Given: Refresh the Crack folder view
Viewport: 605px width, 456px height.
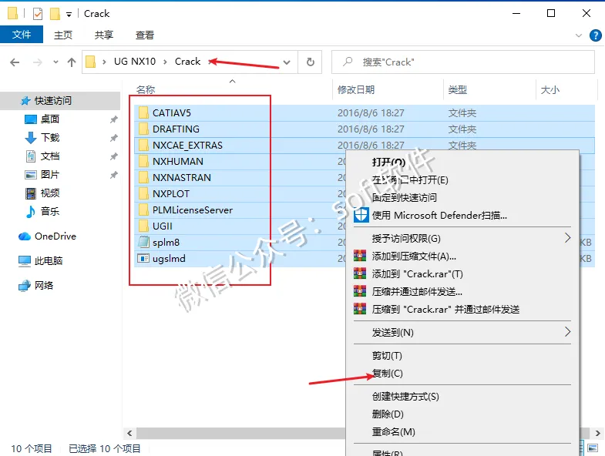Looking at the screenshot, I should (311, 62).
